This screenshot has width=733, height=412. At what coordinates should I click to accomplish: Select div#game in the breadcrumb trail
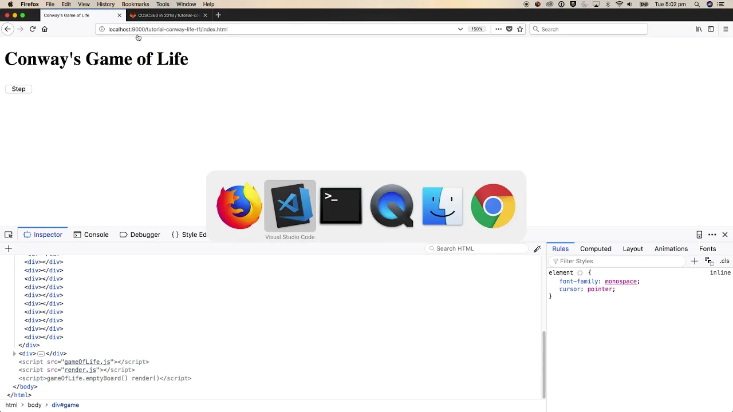pyautogui.click(x=65, y=405)
